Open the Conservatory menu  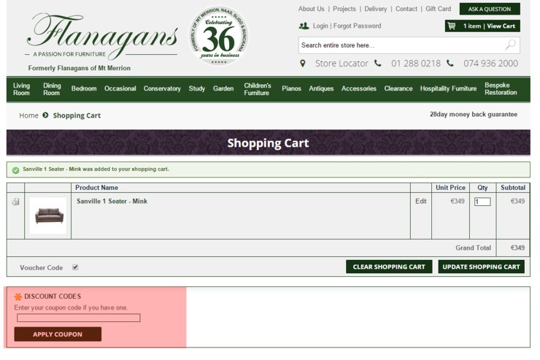pos(162,88)
